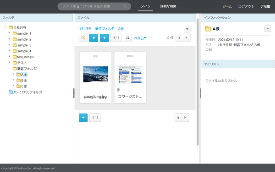The height and width of the screenshot is (172, 275).
Task: Collapse the left folder panel handle
Action: pyautogui.click(x=74, y=93)
